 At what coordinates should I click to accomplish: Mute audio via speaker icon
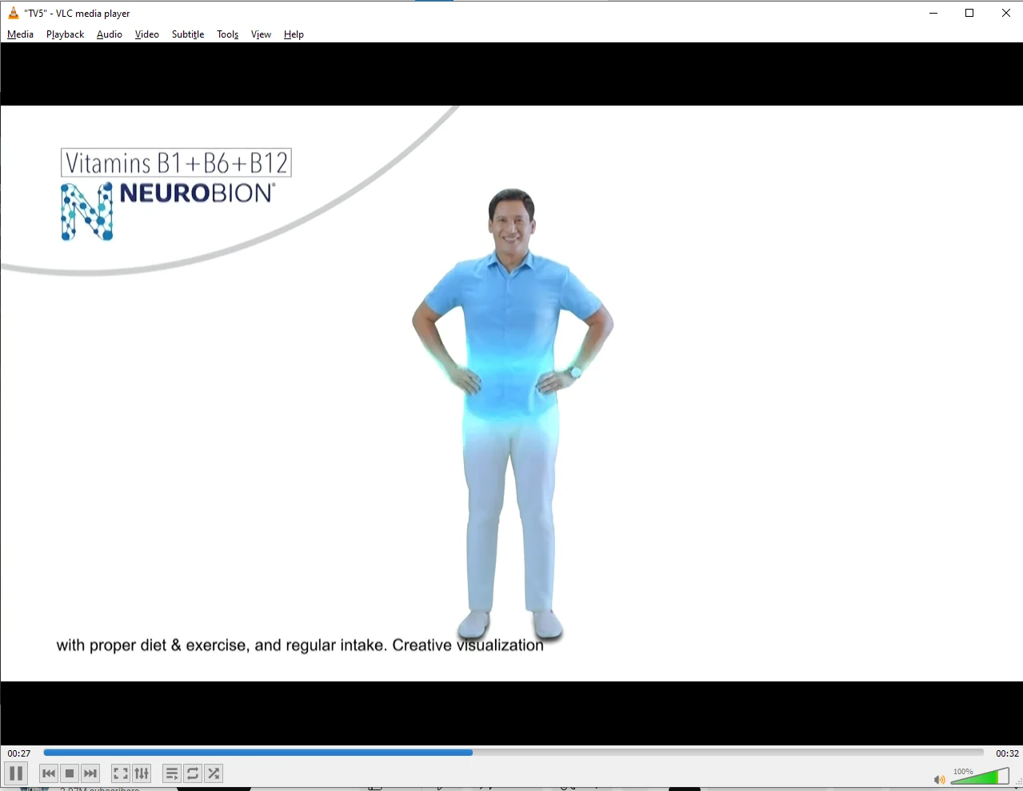tap(939, 779)
